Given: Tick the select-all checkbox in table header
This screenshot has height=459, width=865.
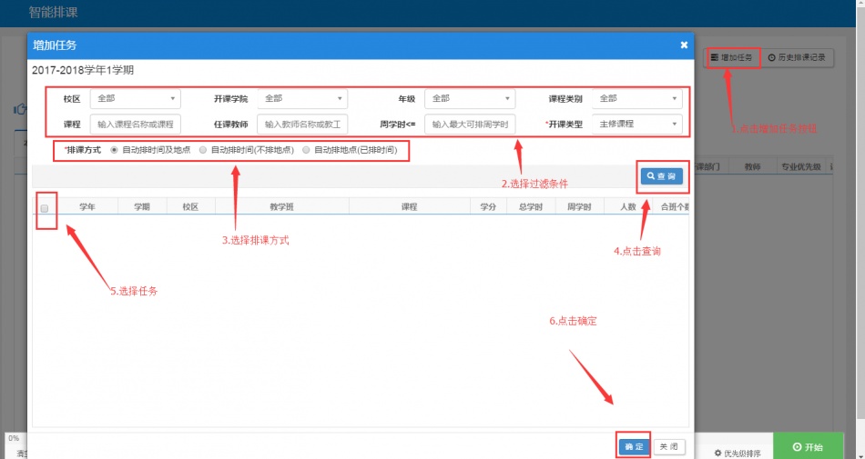Looking at the screenshot, I should 45,208.
